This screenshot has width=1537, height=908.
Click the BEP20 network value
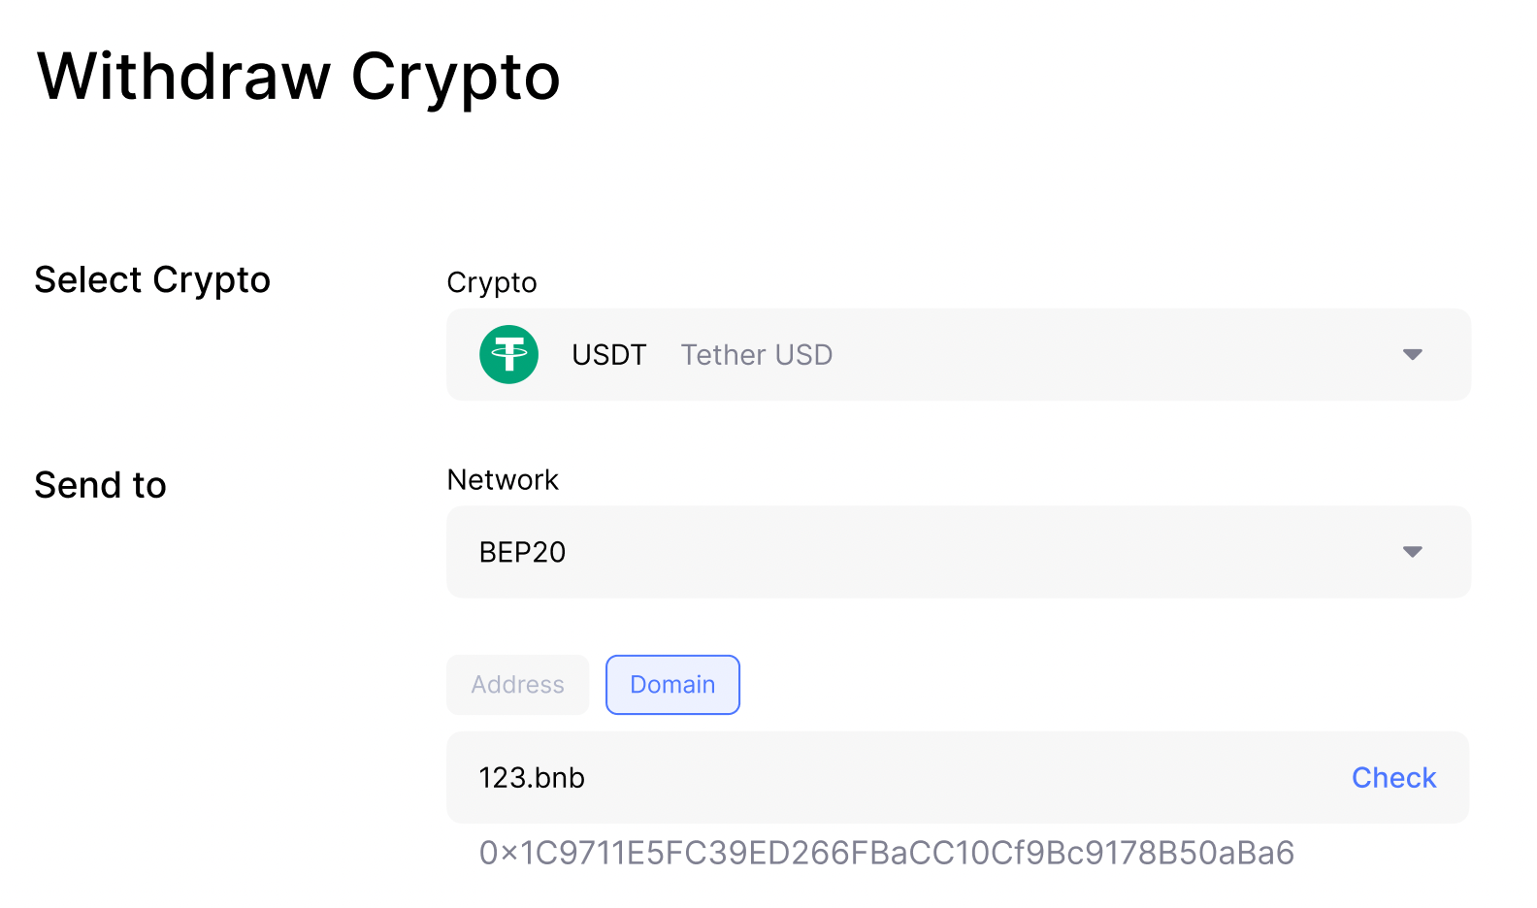click(x=522, y=552)
